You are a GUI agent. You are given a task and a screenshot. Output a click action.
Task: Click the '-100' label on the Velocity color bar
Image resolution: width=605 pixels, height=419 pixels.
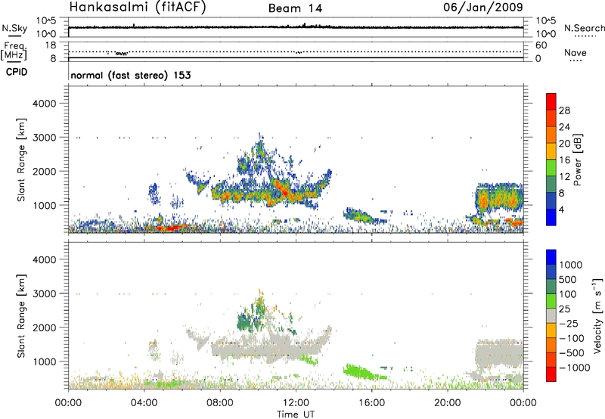[572, 338]
